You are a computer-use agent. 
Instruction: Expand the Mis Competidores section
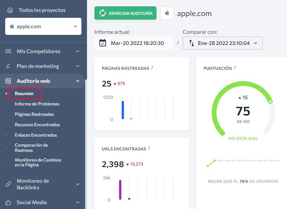[78, 51]
